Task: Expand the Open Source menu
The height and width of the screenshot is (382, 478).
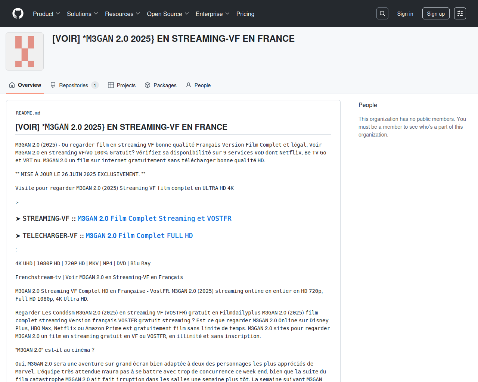Action: 168,14
